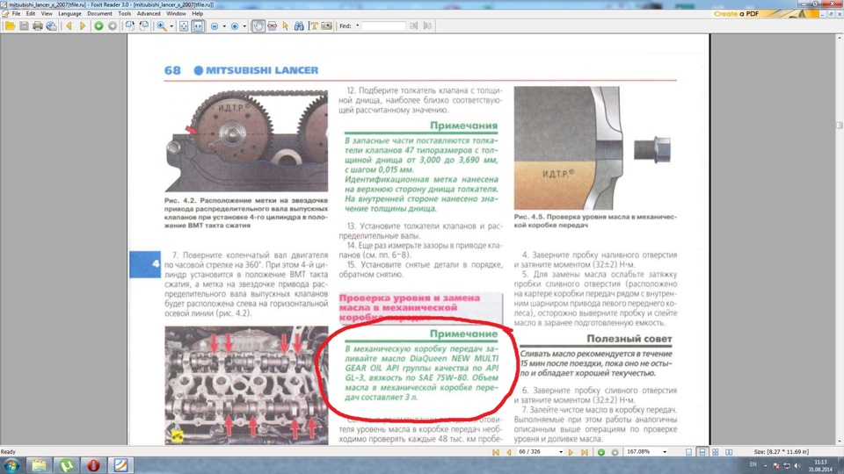Click the Find Next button
This screenshot has height=474, width=844.
click(x=427, y=25)
